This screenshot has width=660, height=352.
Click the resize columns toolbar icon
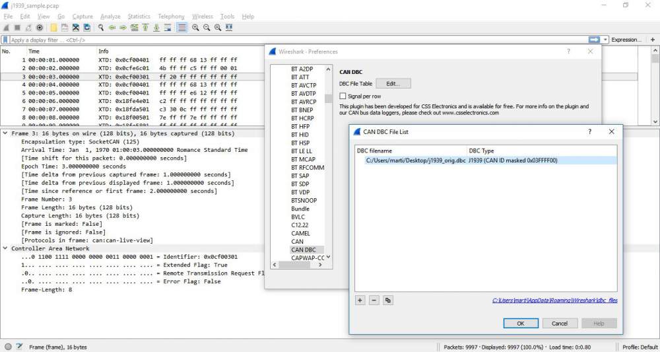pyautogui.click(x=229, y=27)
